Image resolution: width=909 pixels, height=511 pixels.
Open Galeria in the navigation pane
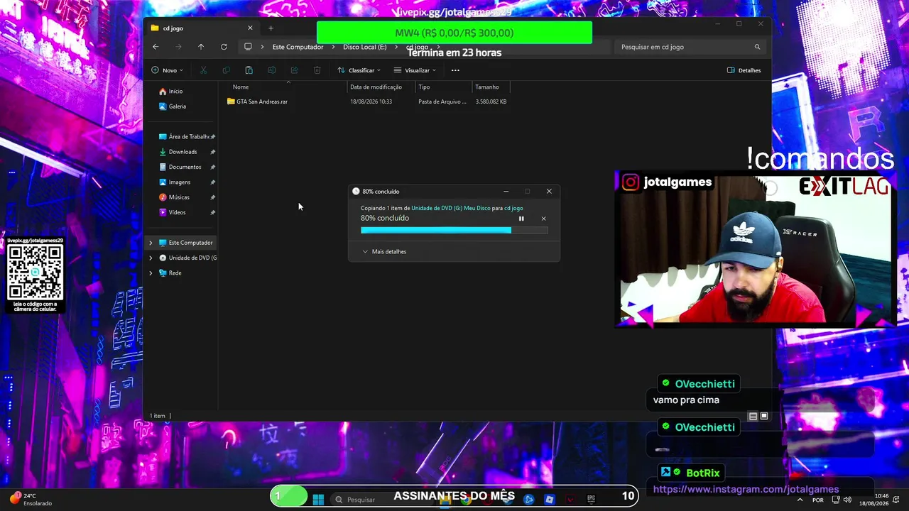click(173, 106)
